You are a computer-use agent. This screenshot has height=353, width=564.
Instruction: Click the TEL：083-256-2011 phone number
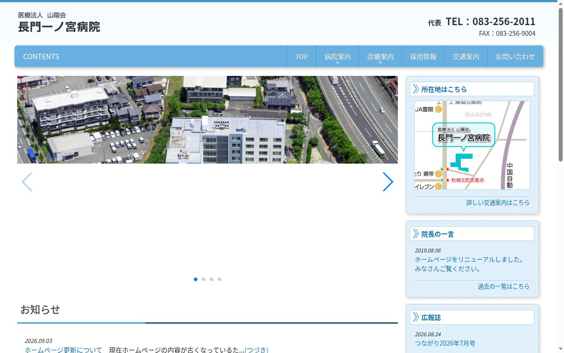(490, 21)
